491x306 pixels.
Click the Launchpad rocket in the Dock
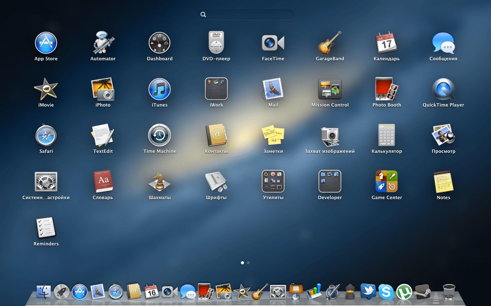(62, 292)
